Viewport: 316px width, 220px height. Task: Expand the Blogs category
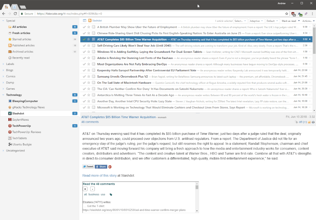coord(3,70)
